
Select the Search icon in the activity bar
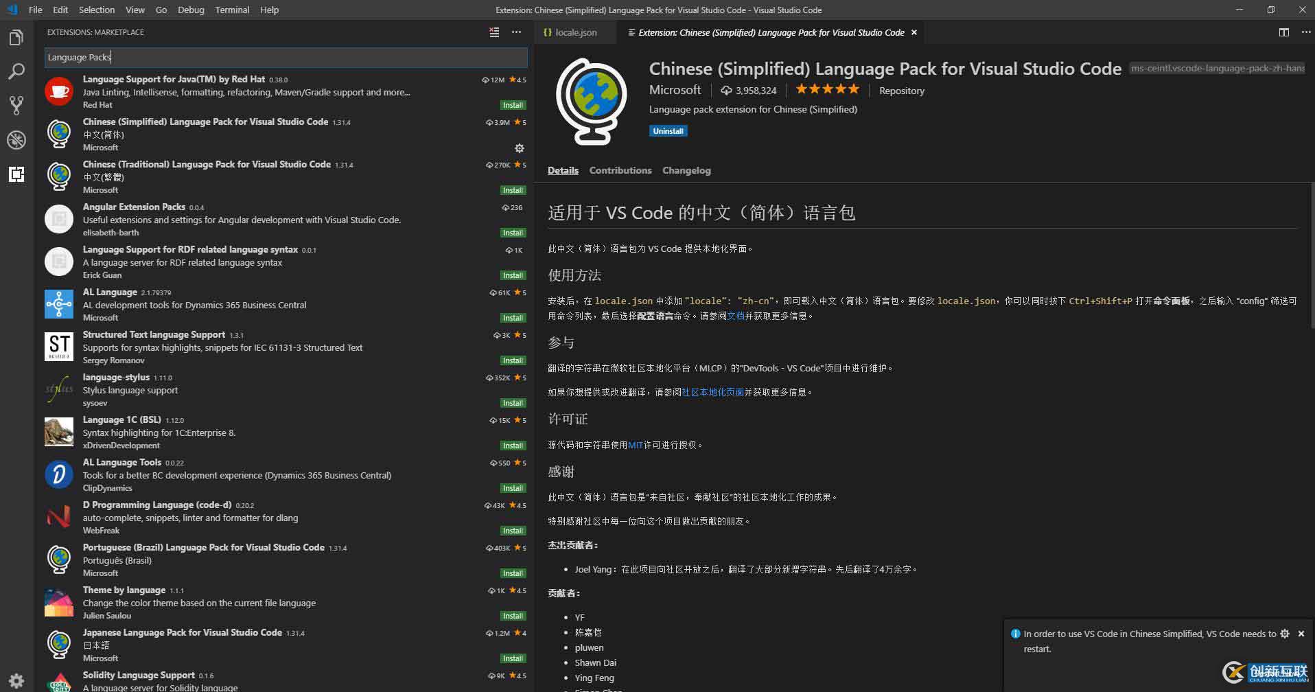click(16, 71)
